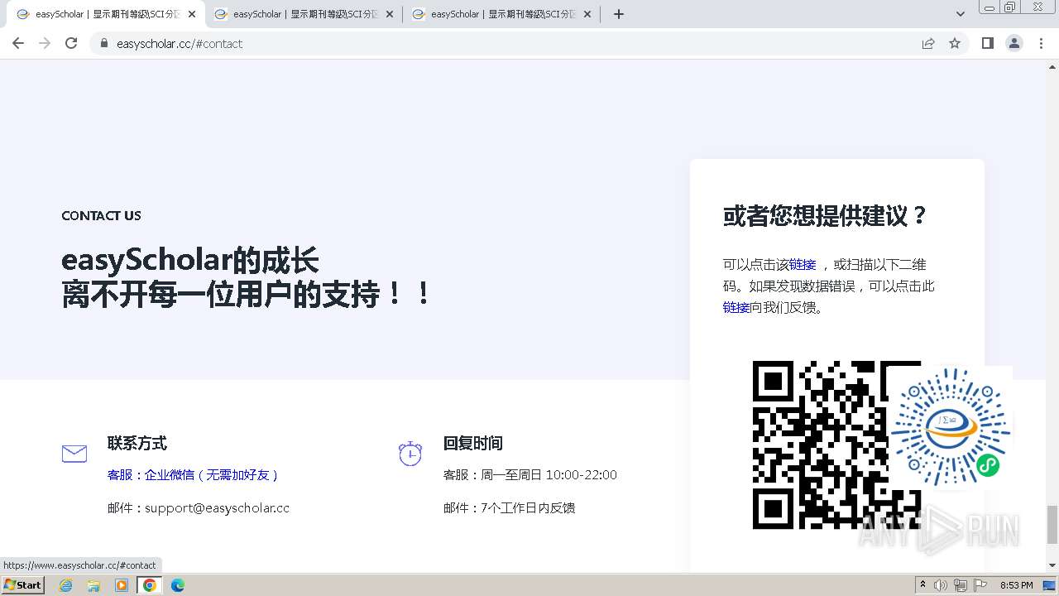This screenshot has height=596, width=1059.
Task: Click the circular WeChat mini-program code
Action: point(951,426)
